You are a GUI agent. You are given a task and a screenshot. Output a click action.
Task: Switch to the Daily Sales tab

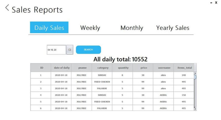coord(49,28)
